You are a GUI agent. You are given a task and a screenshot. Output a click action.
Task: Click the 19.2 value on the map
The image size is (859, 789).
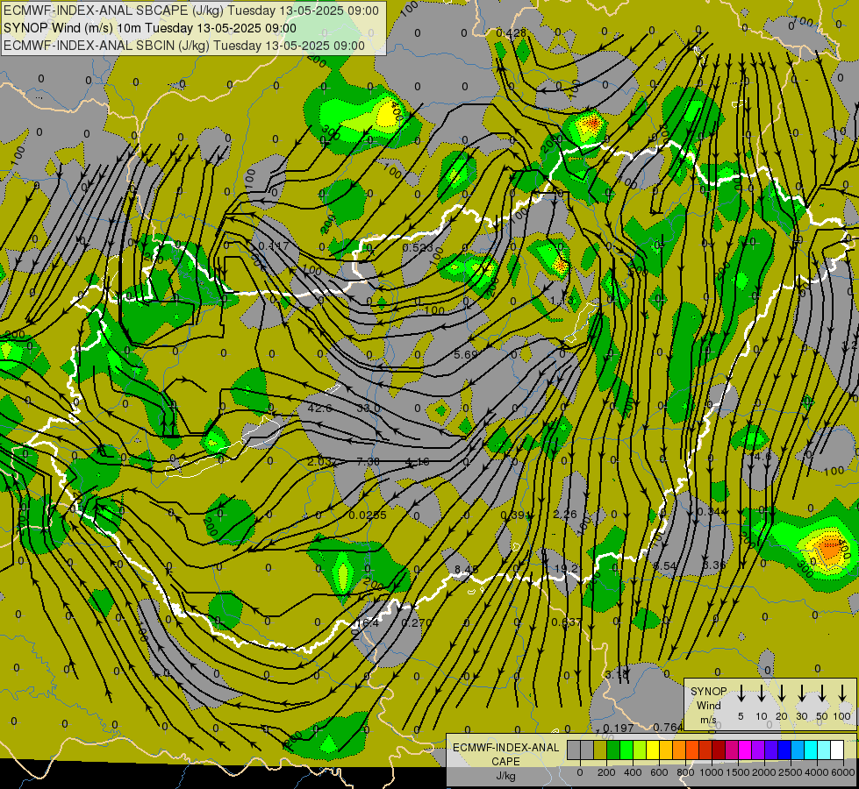(x=566, y=569)
